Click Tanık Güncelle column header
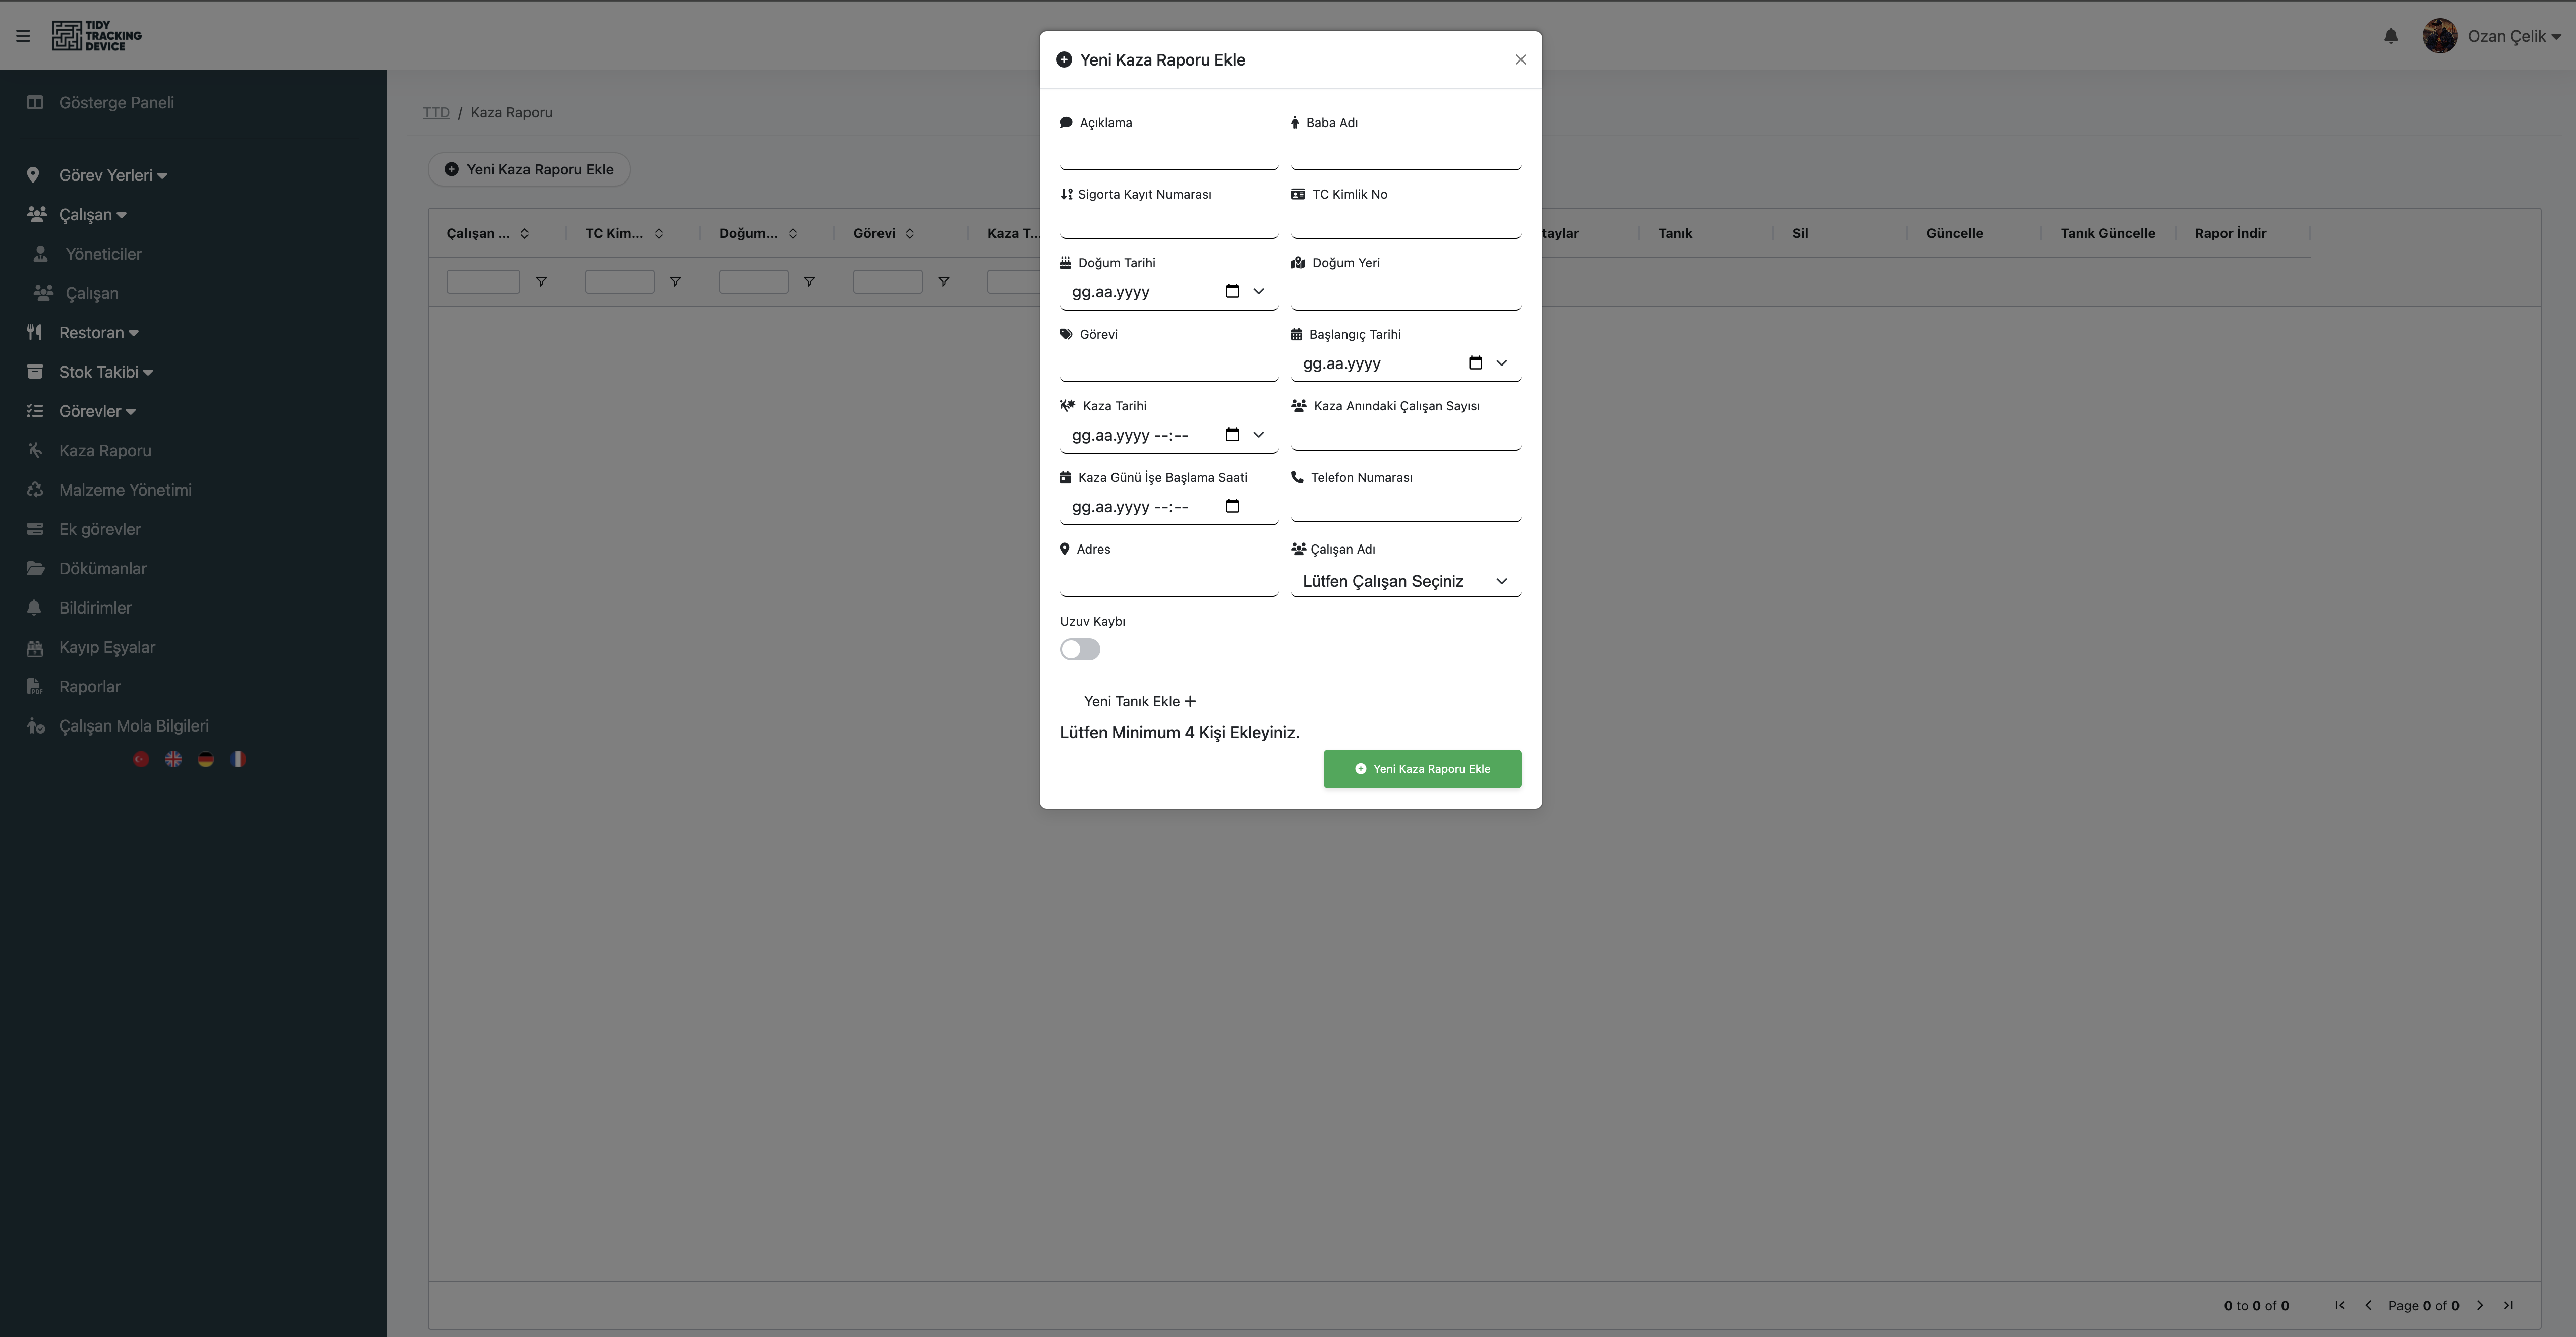 pos(2107,234)
